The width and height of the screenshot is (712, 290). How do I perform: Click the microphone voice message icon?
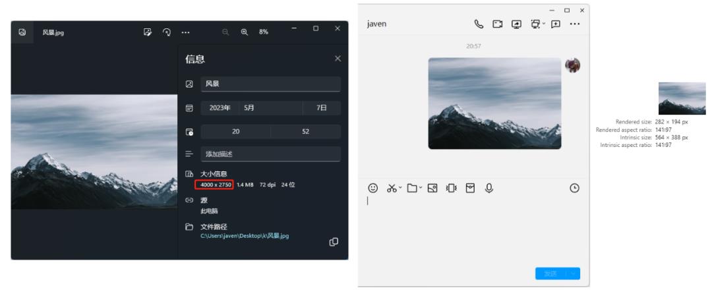point(489,188)
